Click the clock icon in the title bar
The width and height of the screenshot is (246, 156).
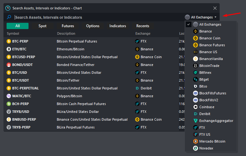[x=8, y=8]
